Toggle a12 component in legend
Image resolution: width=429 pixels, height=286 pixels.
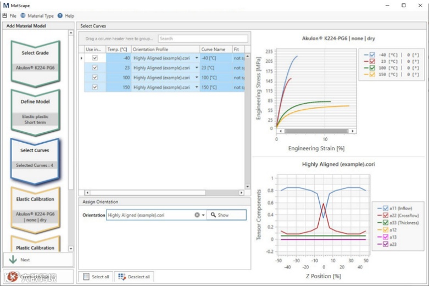386,229
